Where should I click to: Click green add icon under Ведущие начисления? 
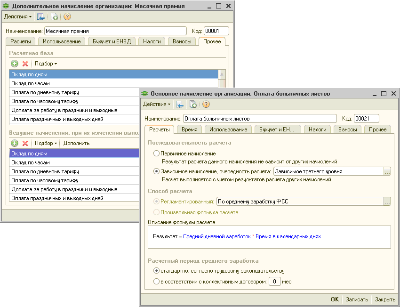click(15, 143)
